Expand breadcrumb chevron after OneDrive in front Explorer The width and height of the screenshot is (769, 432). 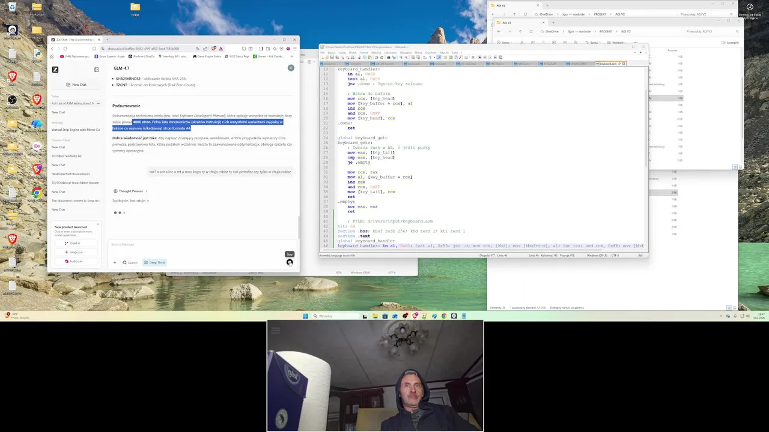[x=563, y=31]
